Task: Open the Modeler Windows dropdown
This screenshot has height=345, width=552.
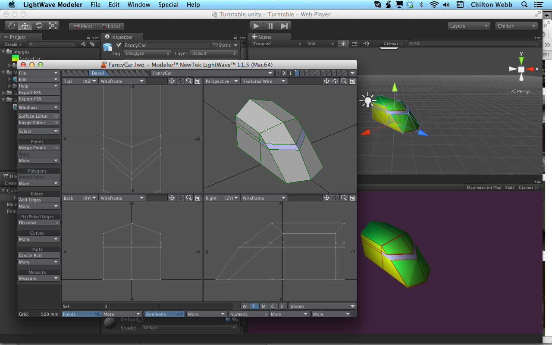Action: pos(38,107)
